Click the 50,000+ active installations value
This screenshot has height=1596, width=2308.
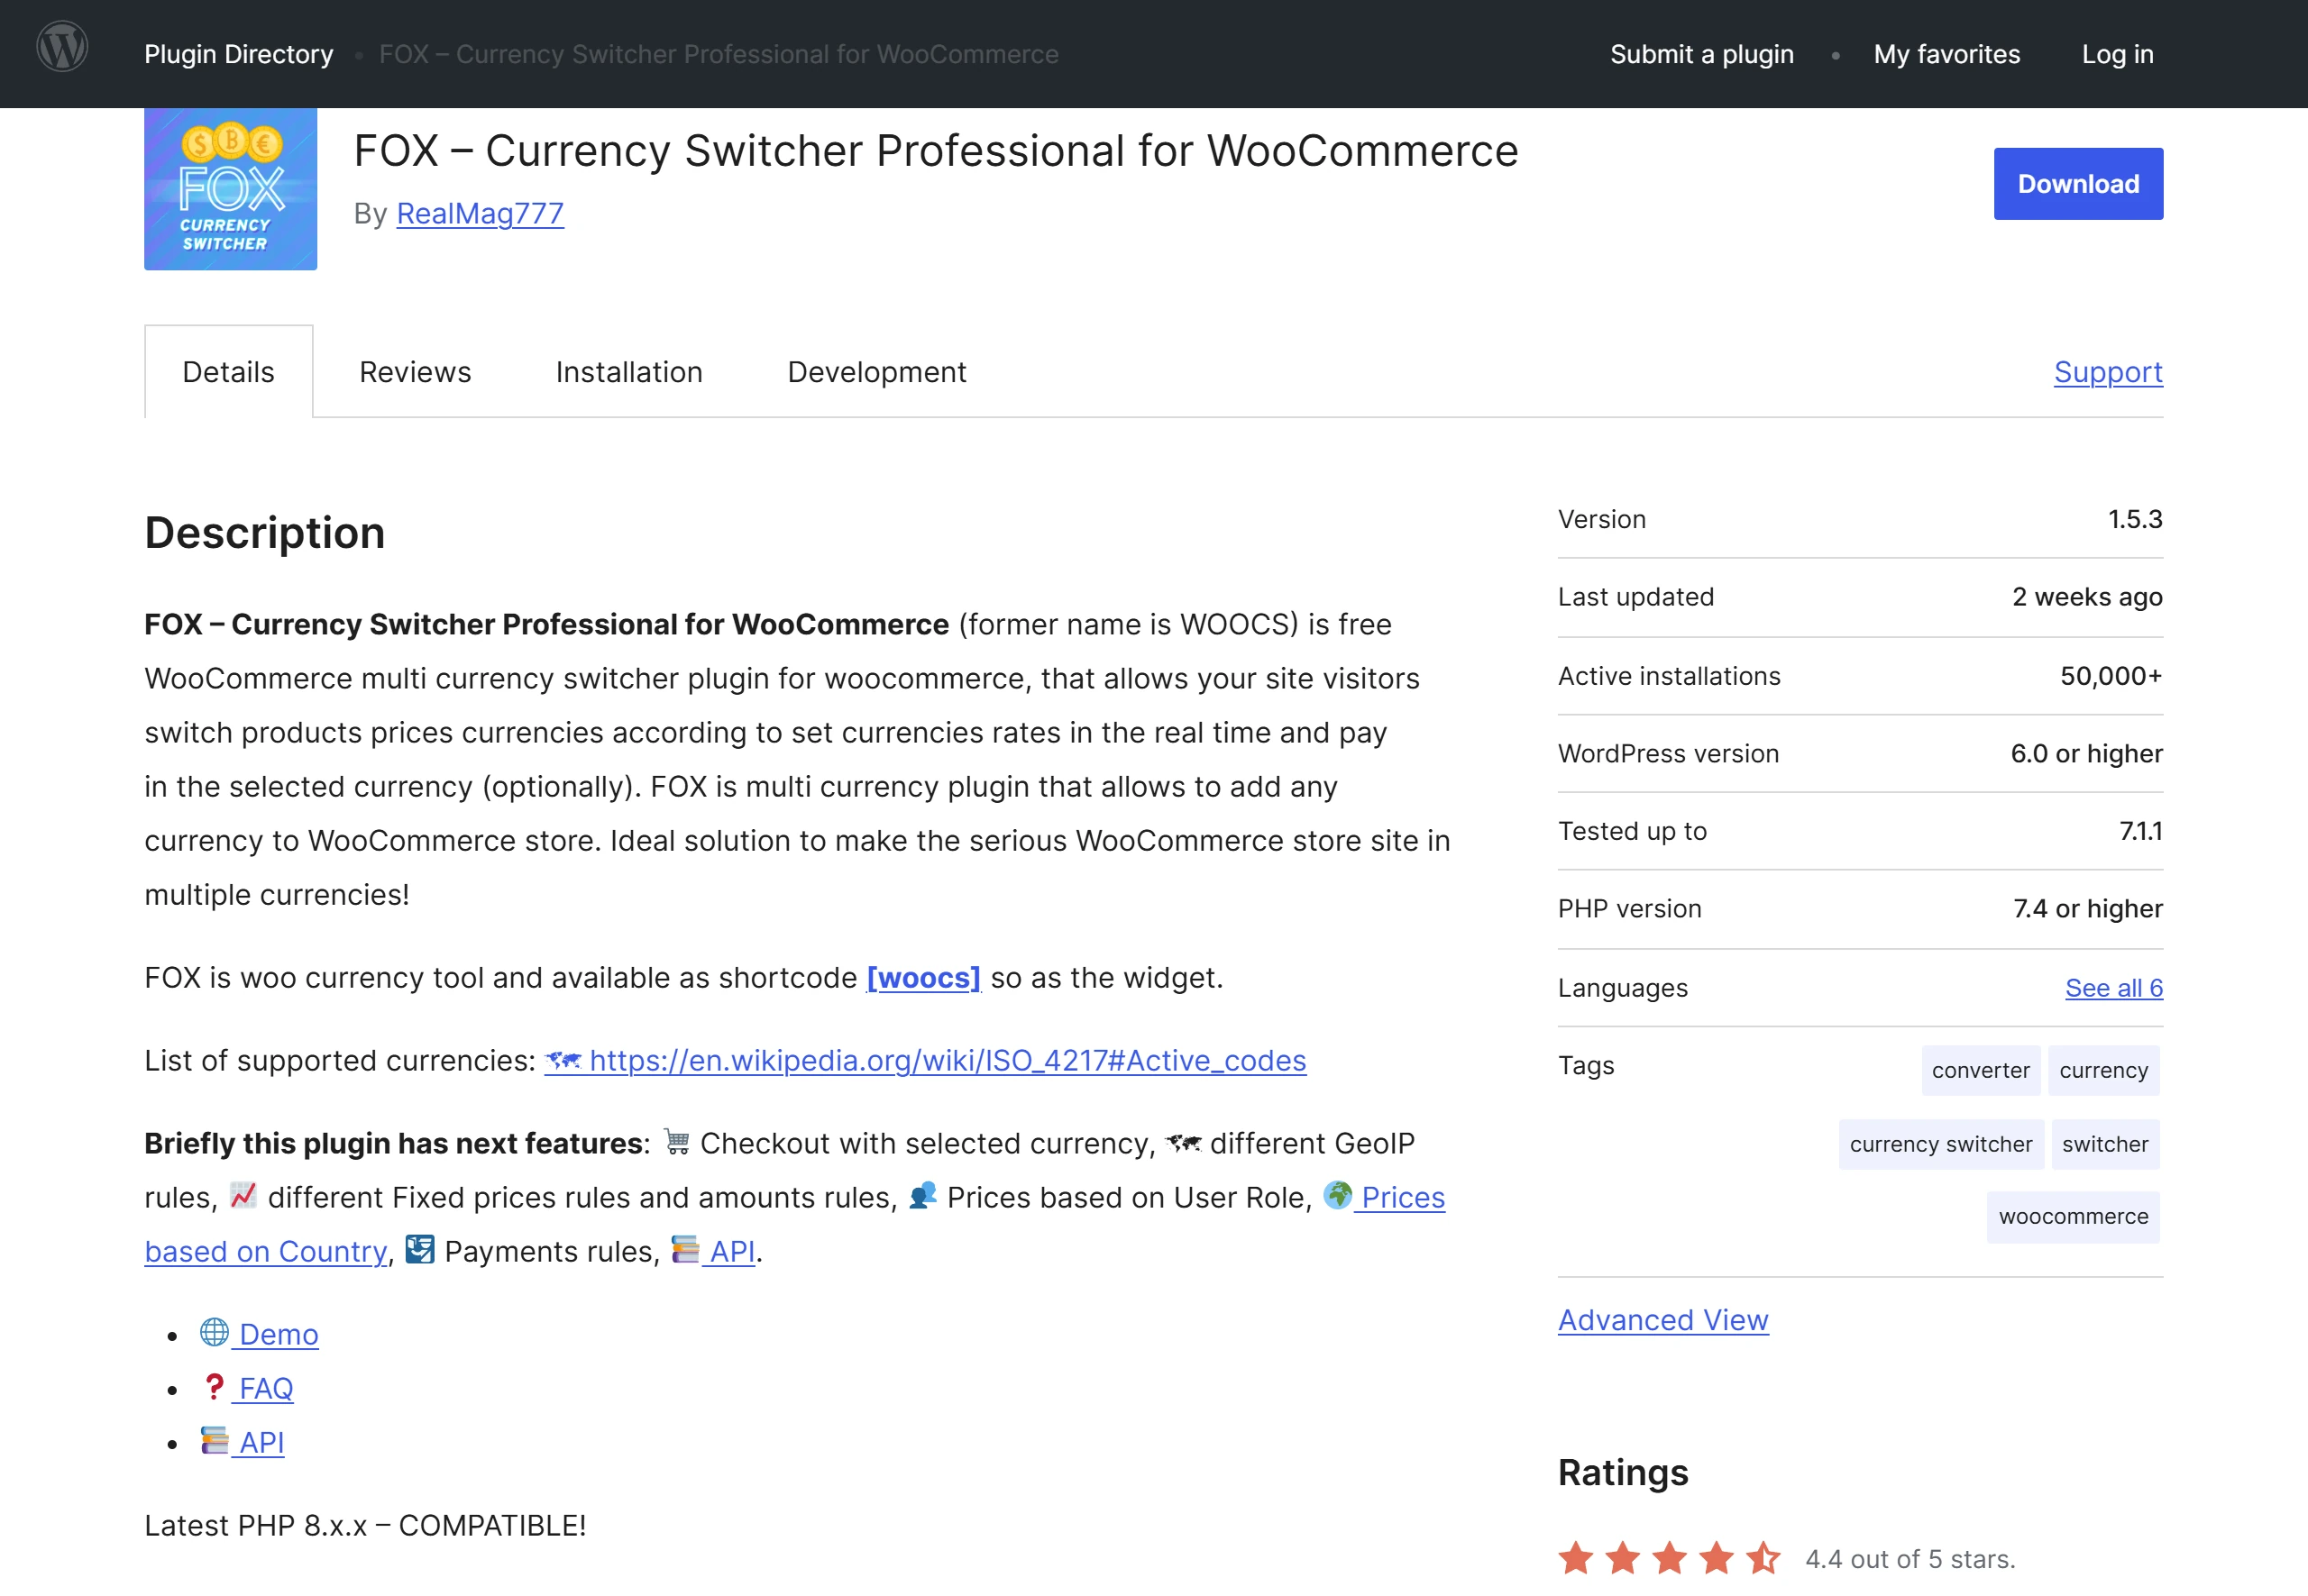2111,676
